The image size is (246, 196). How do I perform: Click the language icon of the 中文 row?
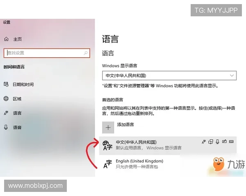click(x=107, y=145)
